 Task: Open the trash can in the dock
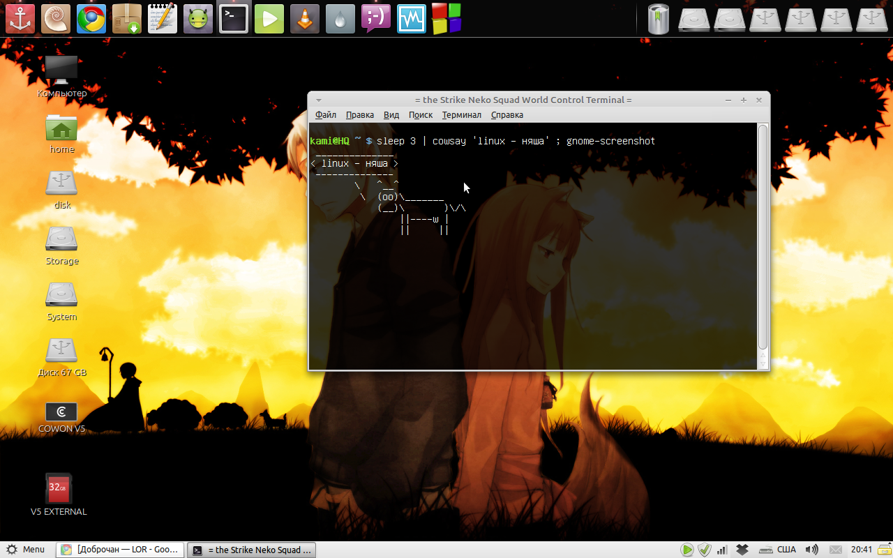coord(659,19)
